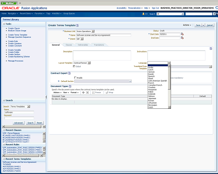Click the notifications bell icon
This screenshot has height=174, width=218.
pyautogui.click(x=143, y=14)
